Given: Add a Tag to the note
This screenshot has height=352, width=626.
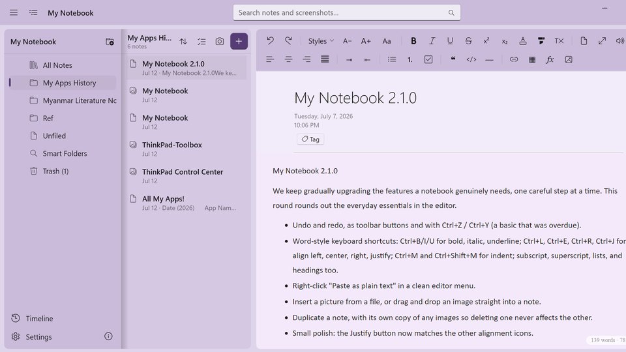Looking at the screenshot, I should (x=310, y=139).
